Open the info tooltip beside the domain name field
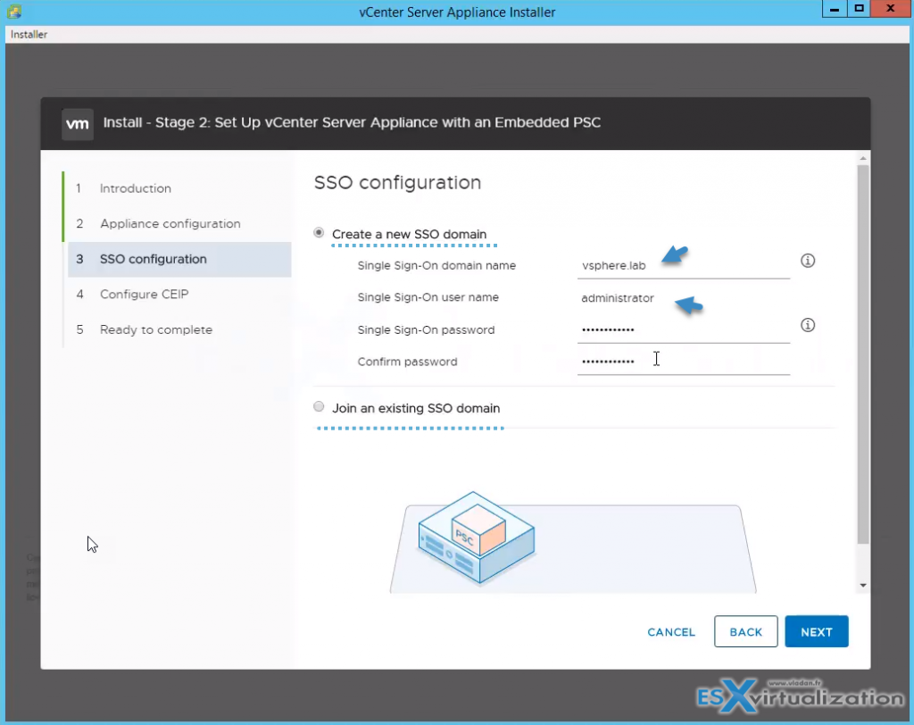The width and height of the screenshot is (914, 725). [x=808, y=260]
